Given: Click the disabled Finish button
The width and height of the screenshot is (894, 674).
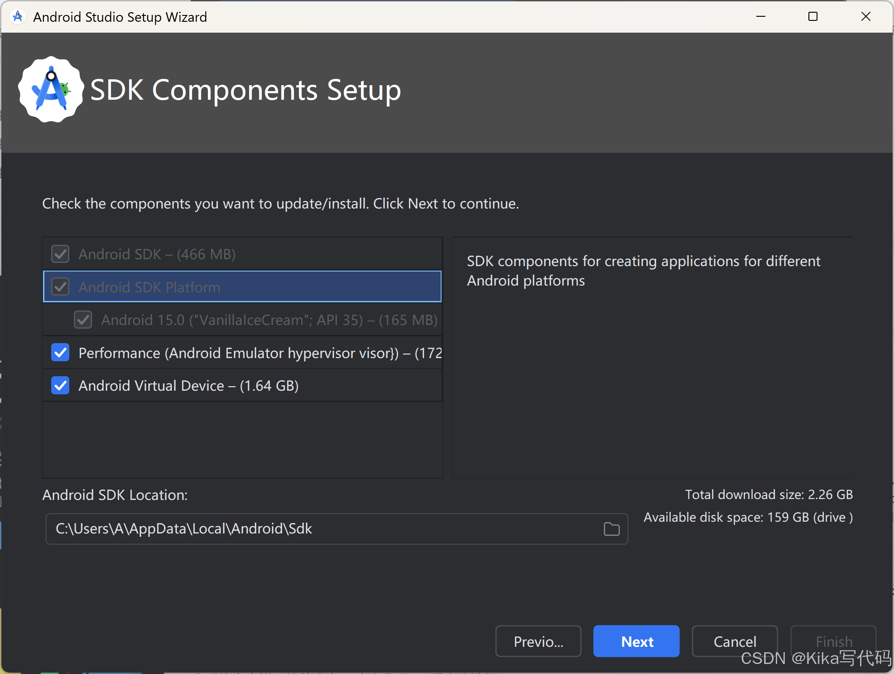Looking at the screenshot, I should point(833,641).
